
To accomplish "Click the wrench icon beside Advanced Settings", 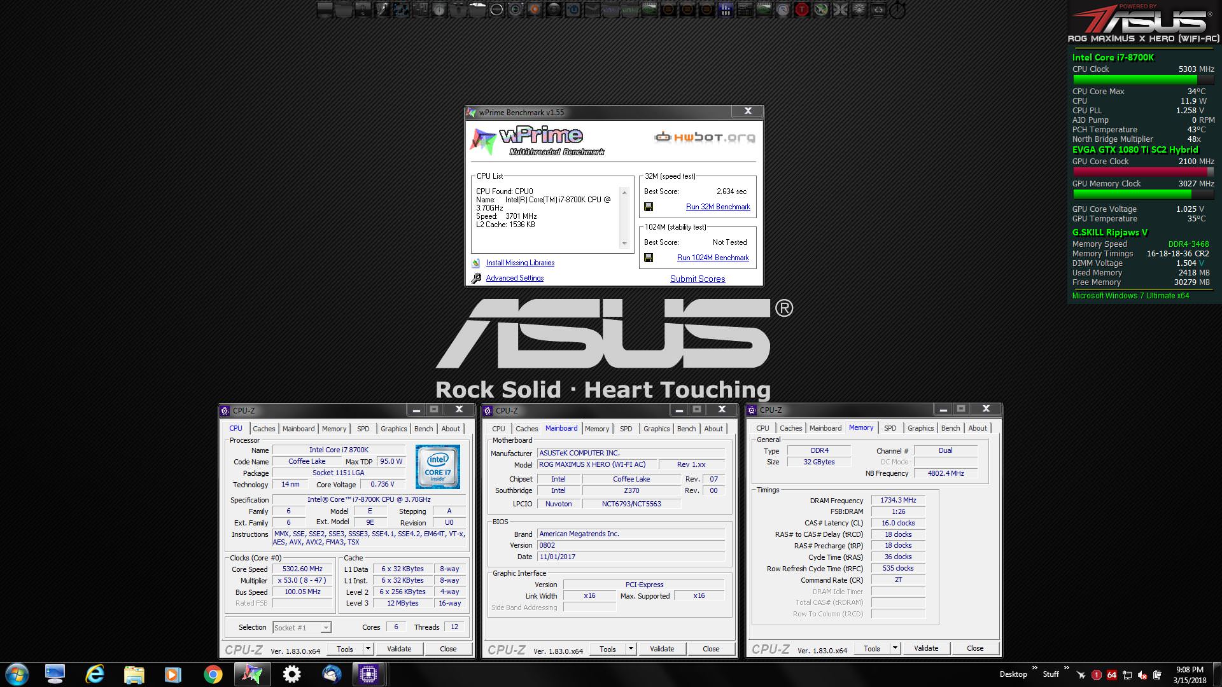I will pos(476,278).
